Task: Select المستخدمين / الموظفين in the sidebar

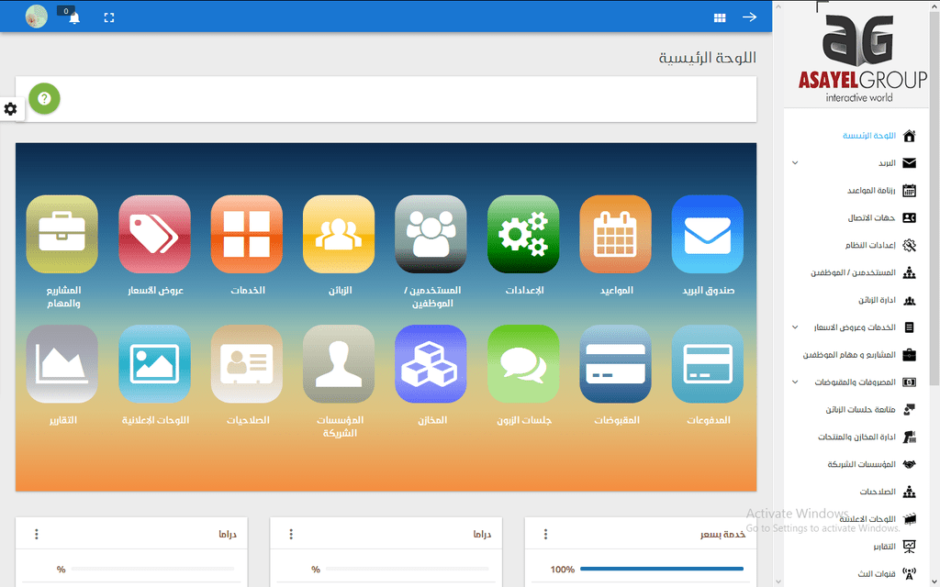Action: pos(853,273)
